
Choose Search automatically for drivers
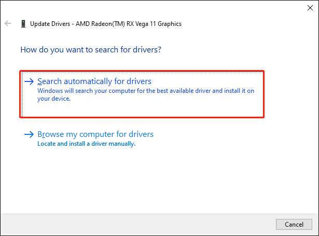142,94
